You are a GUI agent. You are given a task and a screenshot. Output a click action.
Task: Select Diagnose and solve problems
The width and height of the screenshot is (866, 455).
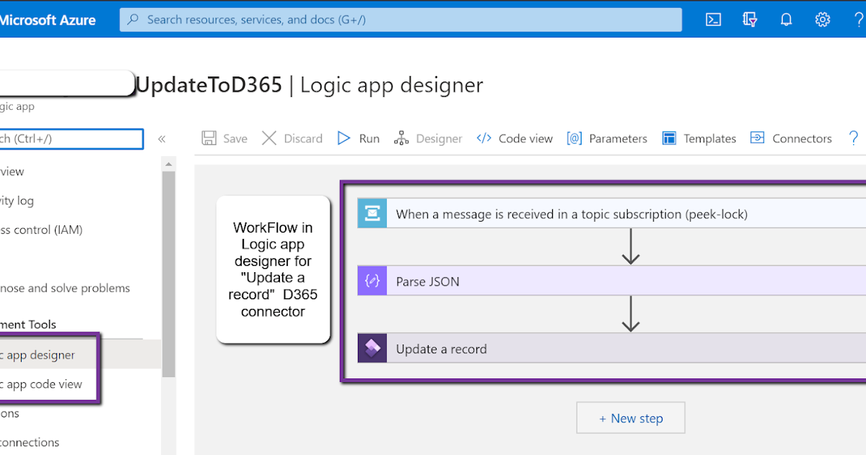65,287
